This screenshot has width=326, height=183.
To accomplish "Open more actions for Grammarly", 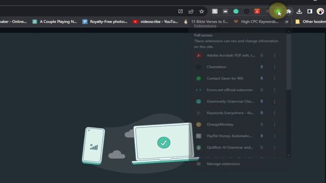I will pos(275,102).
